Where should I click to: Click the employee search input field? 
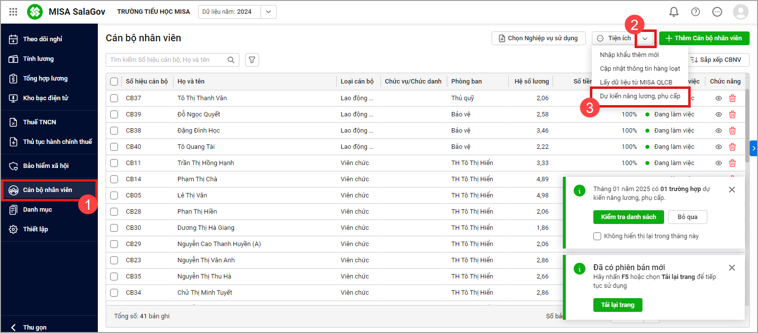pos(166,60)
